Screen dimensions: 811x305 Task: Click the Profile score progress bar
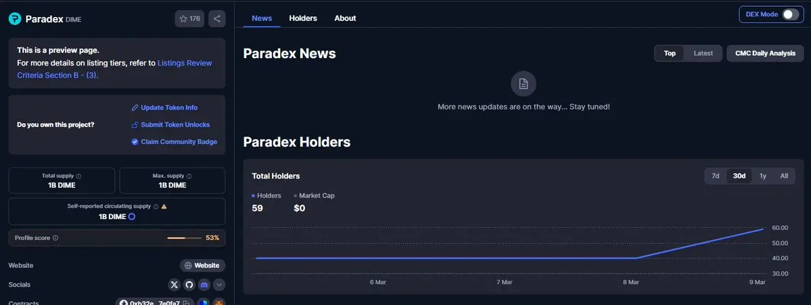tap(184, 238)
